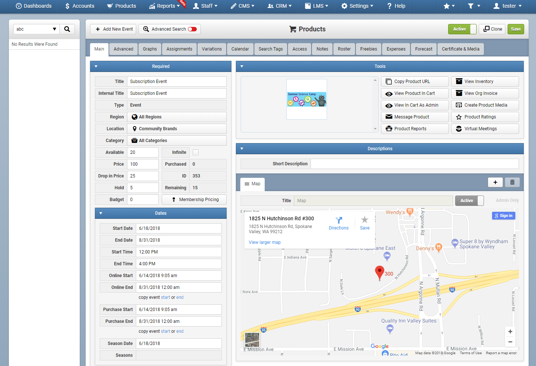Click the plus button to add description

point(495,182)
